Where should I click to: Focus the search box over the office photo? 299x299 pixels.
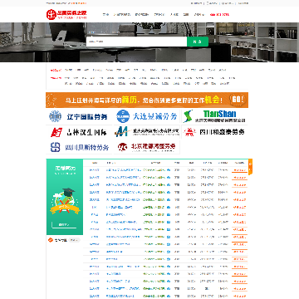click(x=137, y=42)
